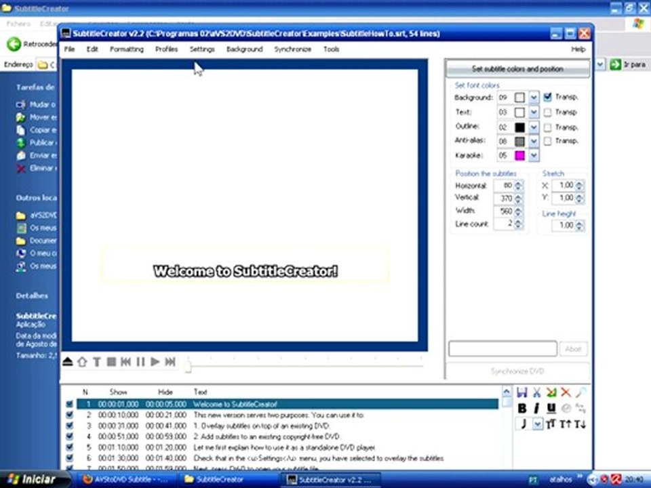This screenshot has width=651, height=488.
Task: Click the Vertical position value field
Action: pos(504,199)
